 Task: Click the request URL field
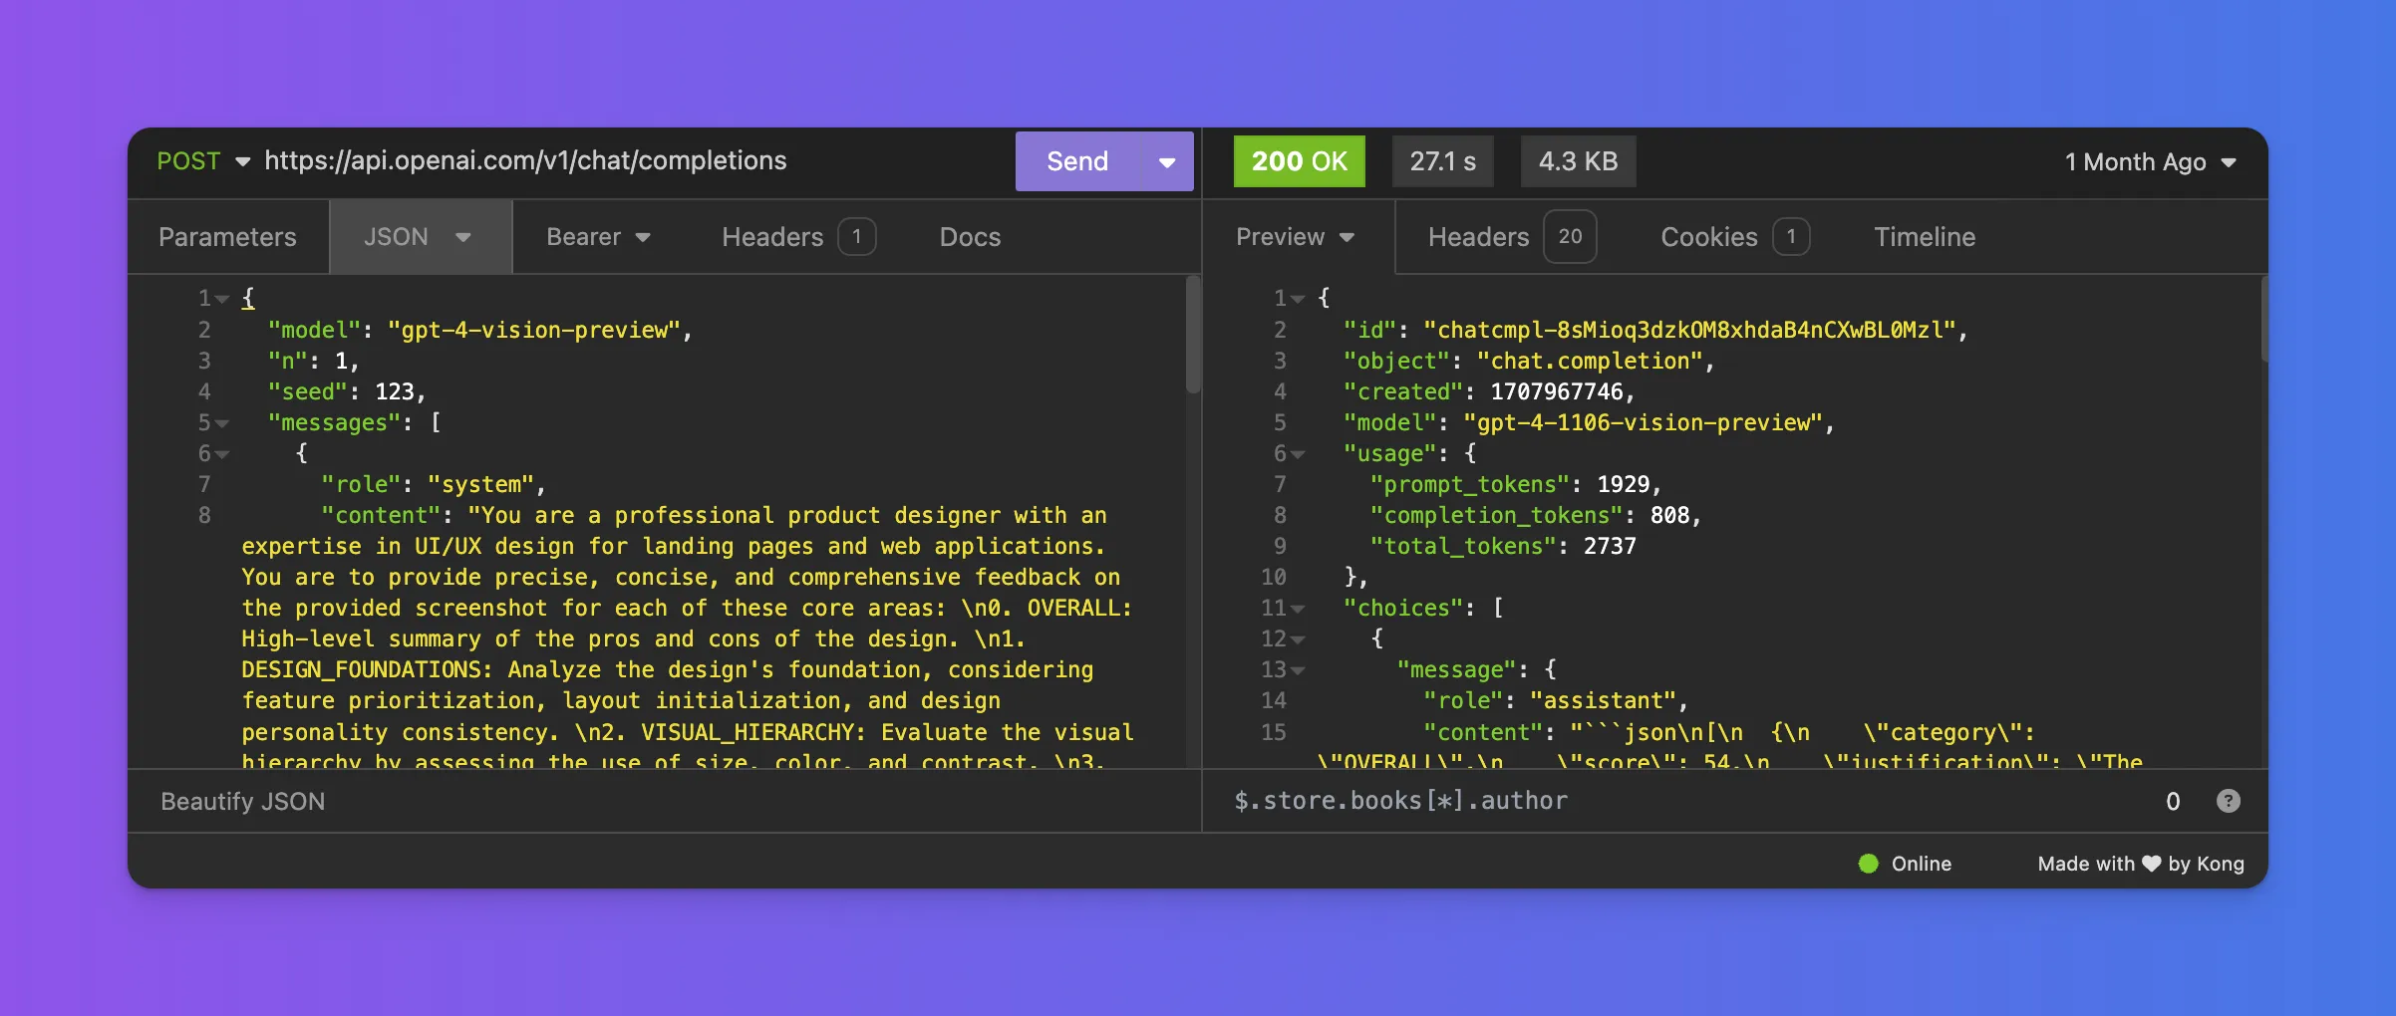coord(525,161)
